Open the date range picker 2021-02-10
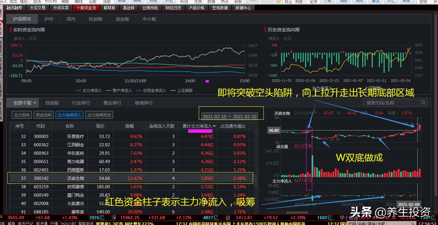Image resolution: width=438 pixels, height=225 pixels. 230,116
